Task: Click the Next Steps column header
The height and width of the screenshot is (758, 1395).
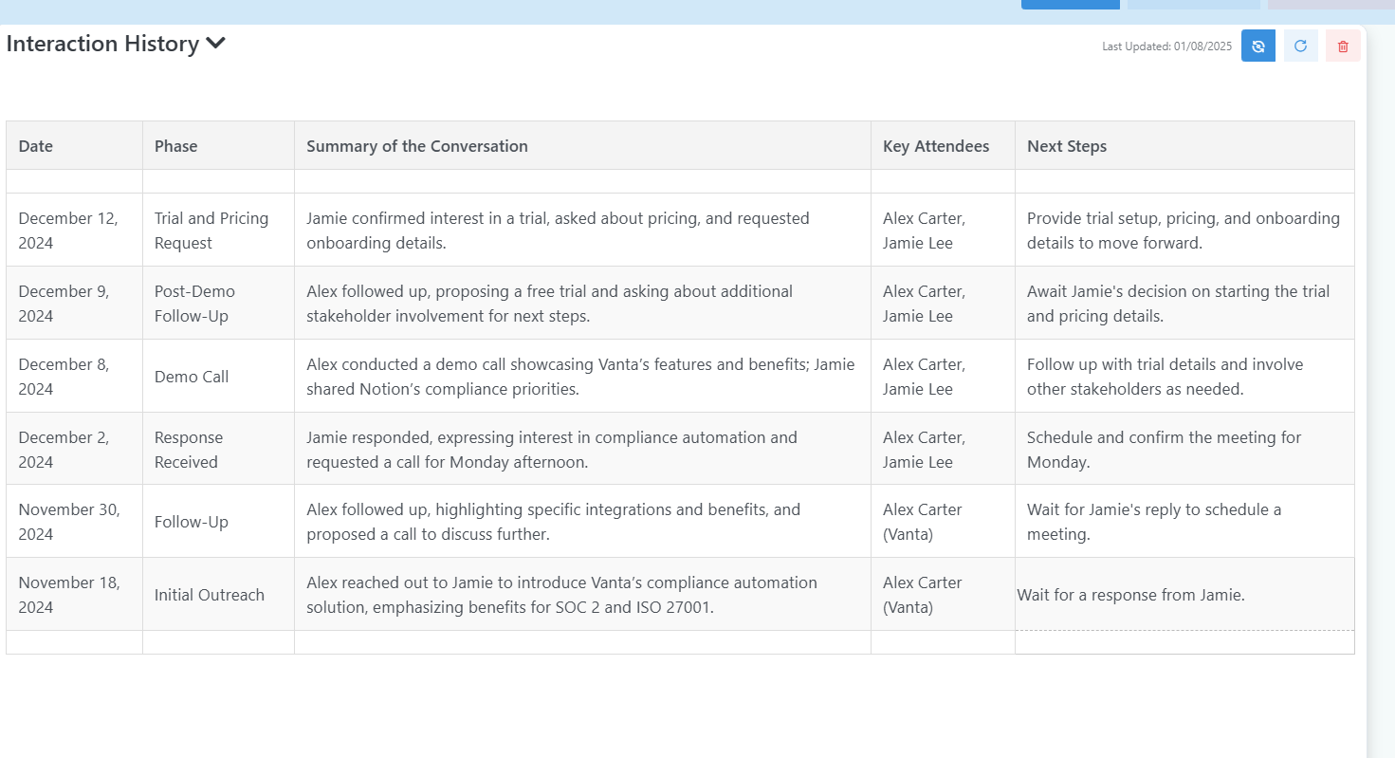Action: tap(1067, 146)
